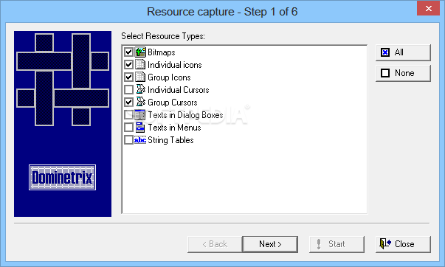Uncheck the Individual icons checkbox

(129, 65)
